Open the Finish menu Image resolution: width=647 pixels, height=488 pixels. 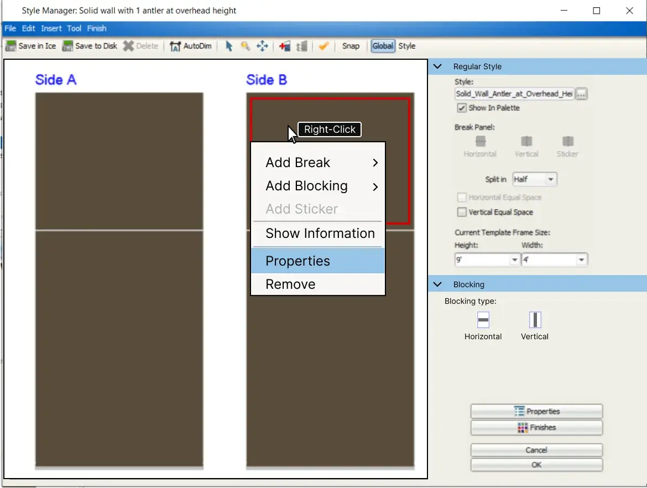tap(97, 28)
